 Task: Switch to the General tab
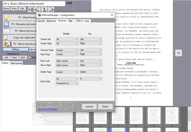41,21
